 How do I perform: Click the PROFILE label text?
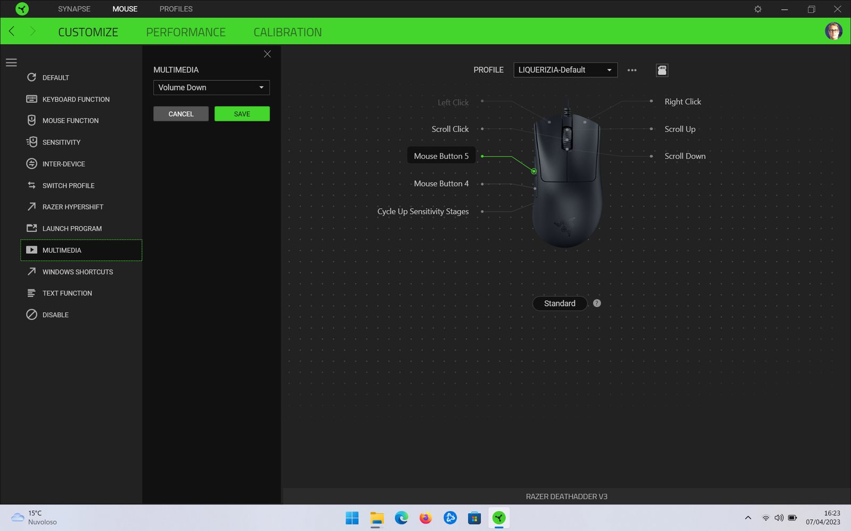click(x=488, y=70)
